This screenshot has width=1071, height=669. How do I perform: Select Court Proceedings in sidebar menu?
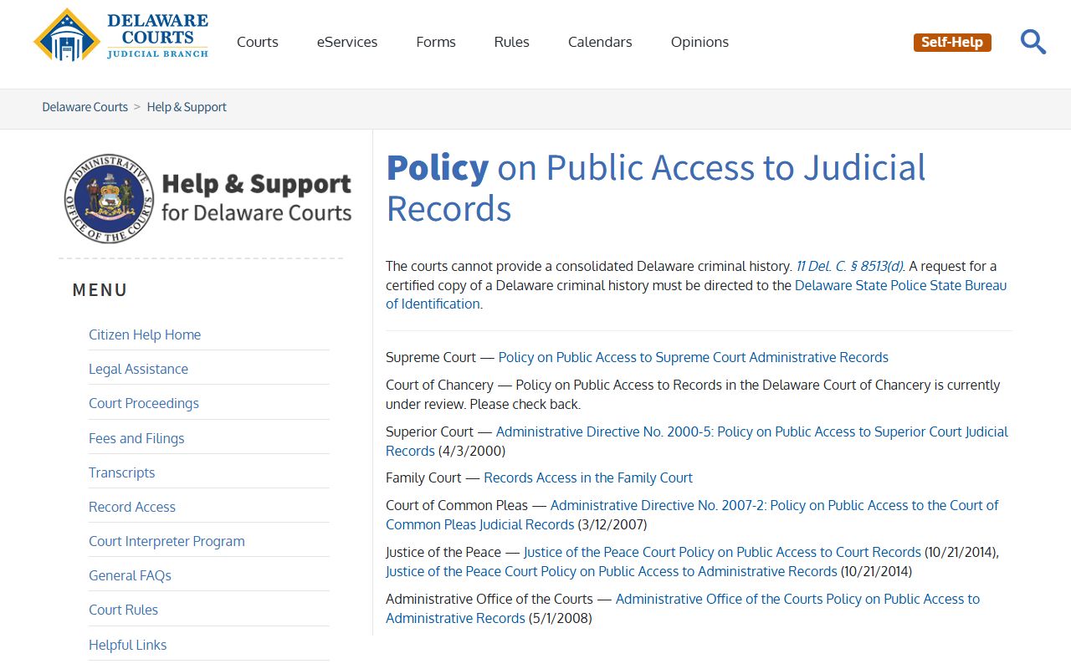(x=144, y=403)
